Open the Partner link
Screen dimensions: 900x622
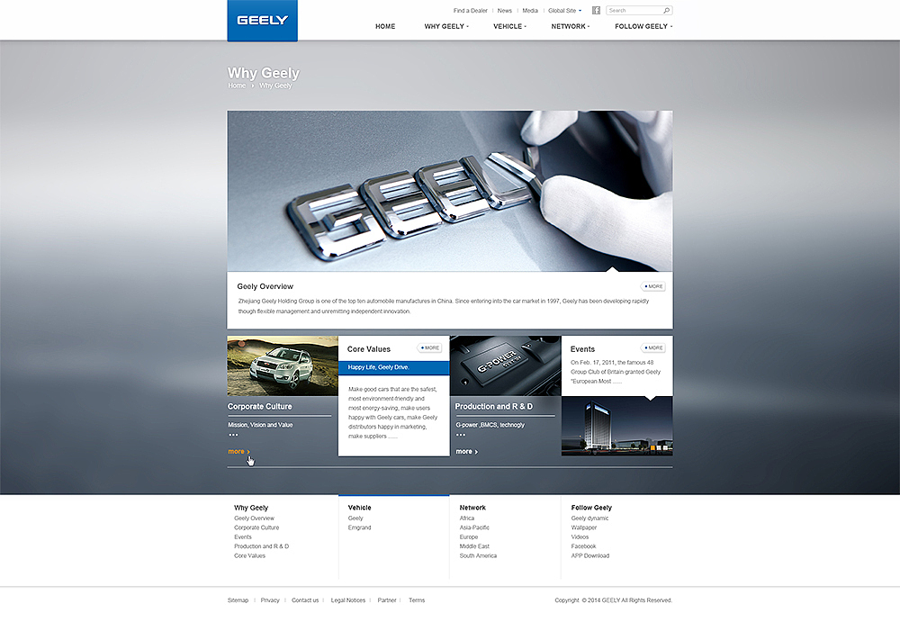click(x=387, y=600)
